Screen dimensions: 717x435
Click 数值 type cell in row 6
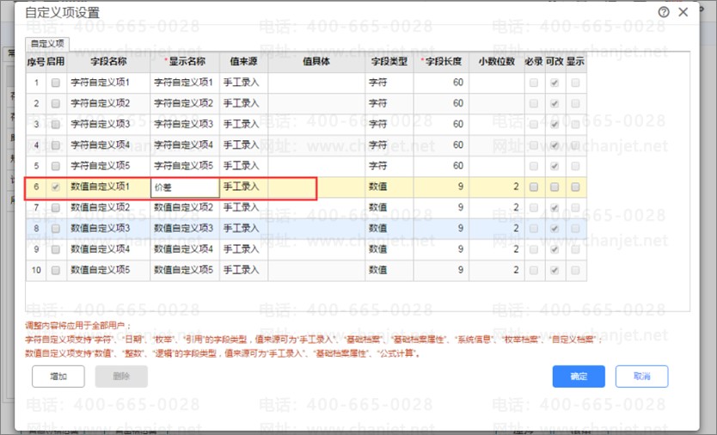[389, 187]
